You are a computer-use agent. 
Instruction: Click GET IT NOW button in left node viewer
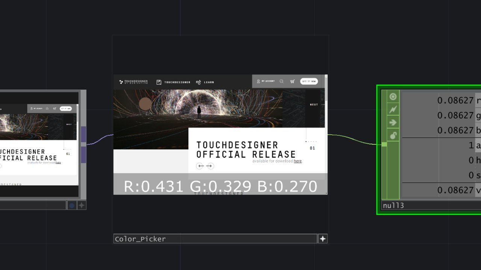coord(66,109)
